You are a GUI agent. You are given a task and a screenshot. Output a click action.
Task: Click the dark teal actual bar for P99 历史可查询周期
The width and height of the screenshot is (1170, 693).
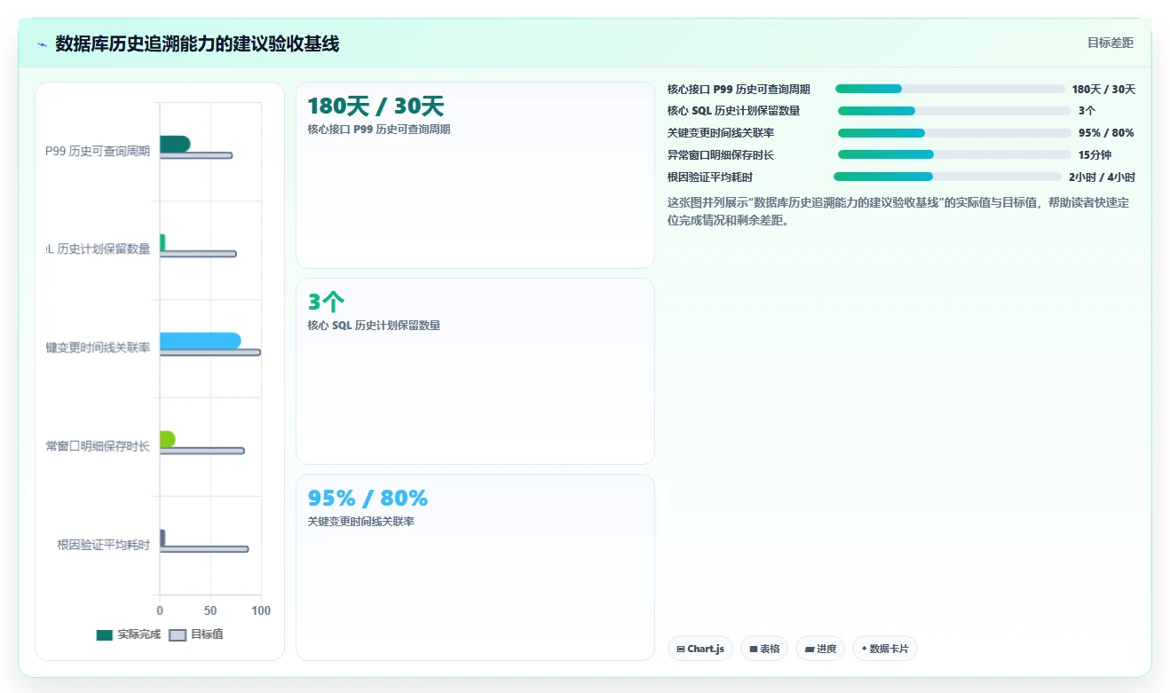click(175, 144)
